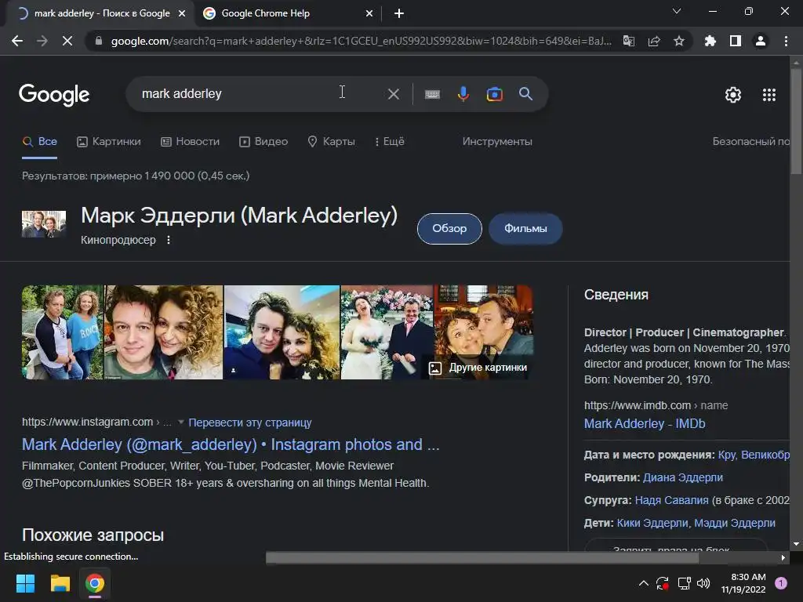Click Перевести эту страницу link
The image size is (803, 602).
pyautogui.click(x=250, y=422)
